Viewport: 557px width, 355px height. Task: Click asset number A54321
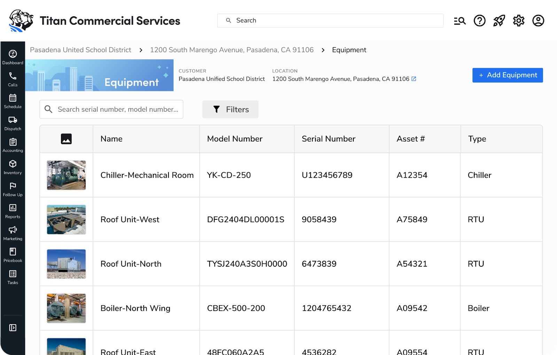(x=412, y=264)
